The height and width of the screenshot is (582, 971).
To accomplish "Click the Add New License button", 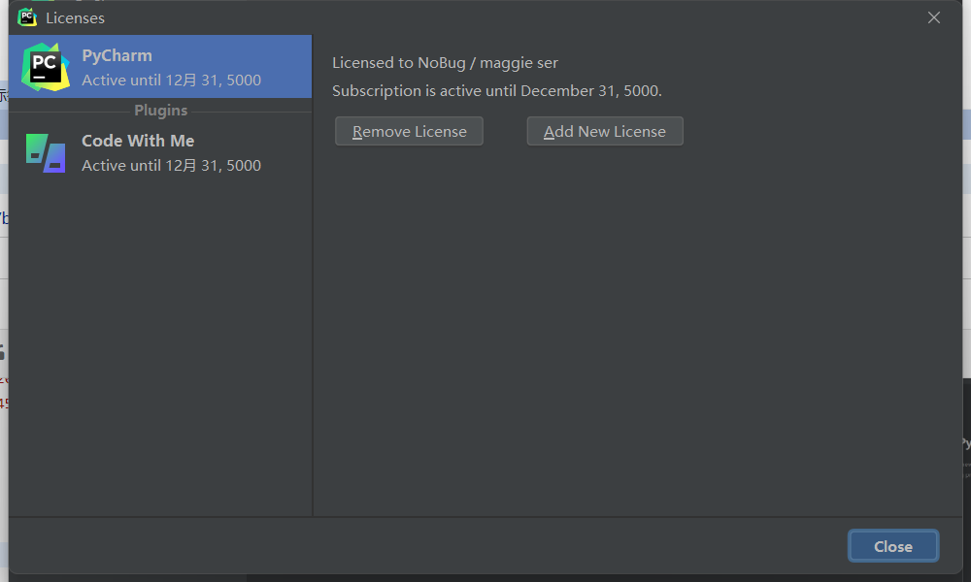I will [604, 131].
